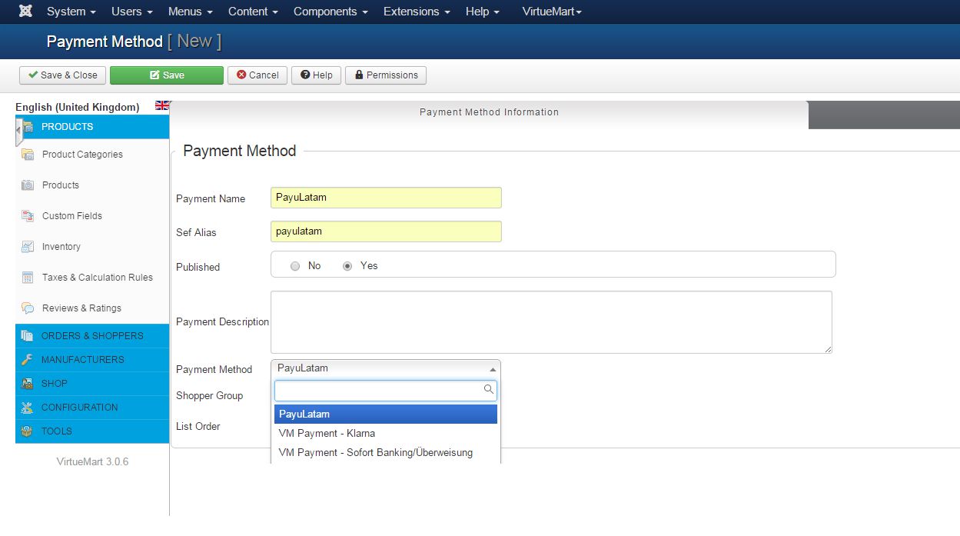The height and width of the screenshot is (536, 960).
Task: Click the search magnifier icon in dropdown
Action: point(488,390)
